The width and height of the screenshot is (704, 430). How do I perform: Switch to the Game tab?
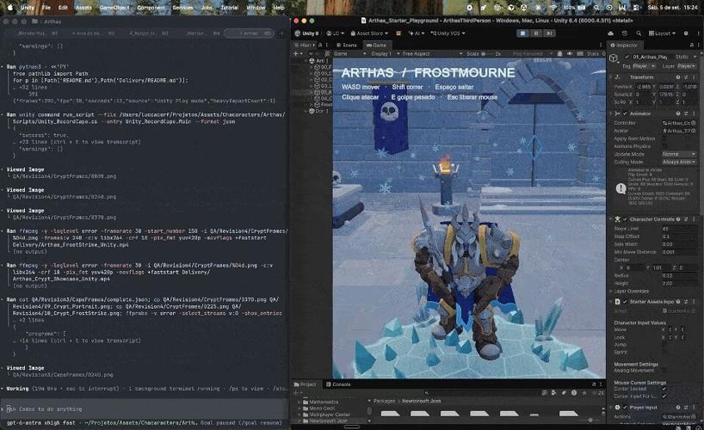pyautogui.click(x=376, y=45)
